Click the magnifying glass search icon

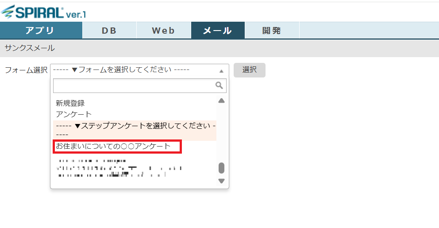coord(219,85)
